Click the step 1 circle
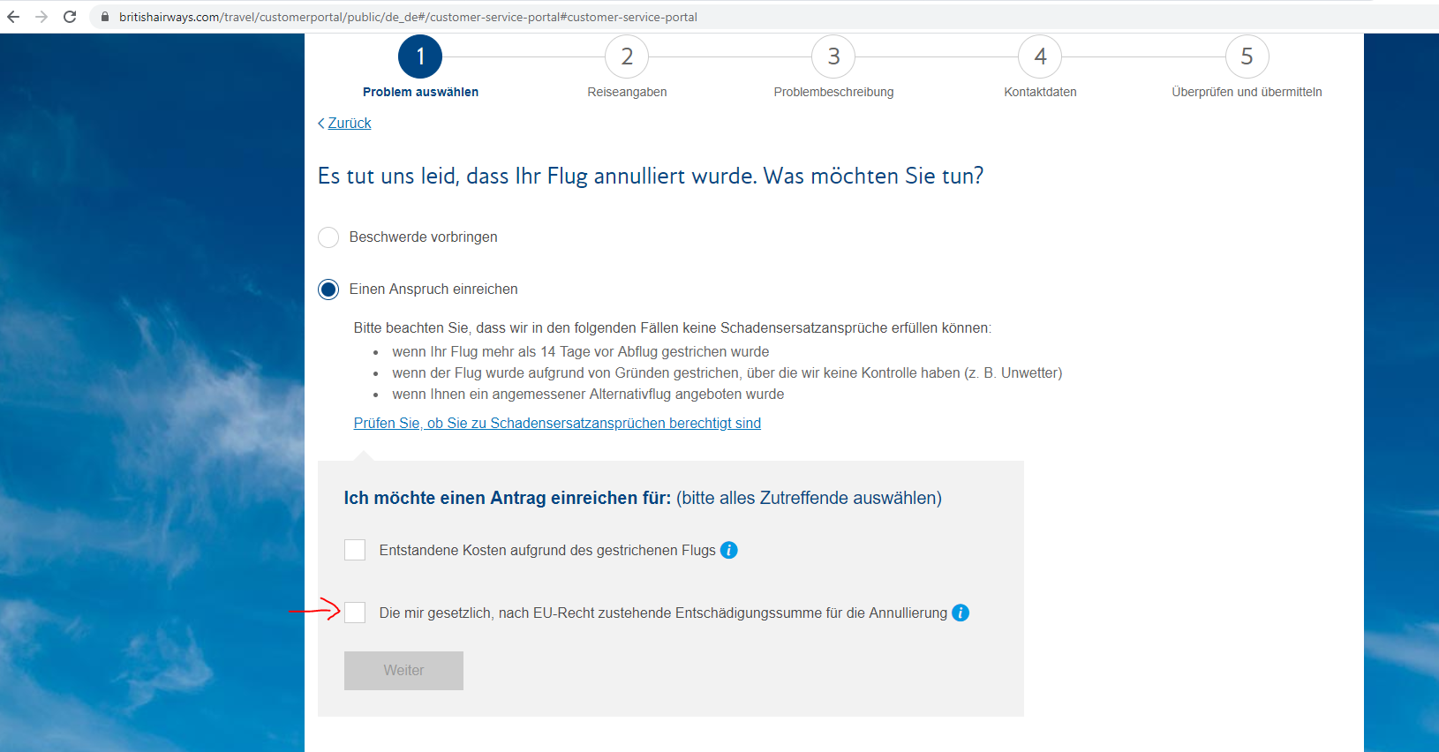1439x752 pixels. 420,56
